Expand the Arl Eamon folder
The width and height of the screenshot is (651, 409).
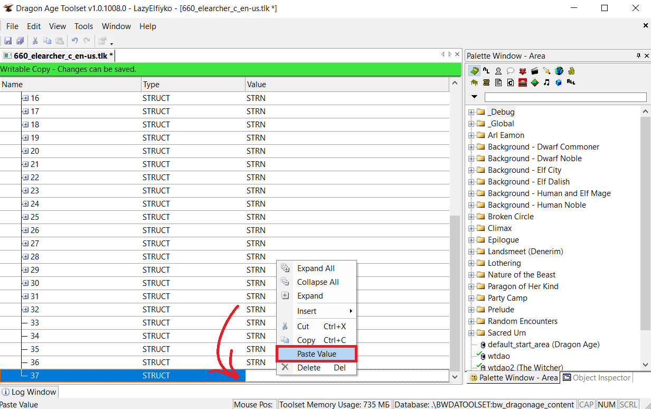tap(471, 135)
